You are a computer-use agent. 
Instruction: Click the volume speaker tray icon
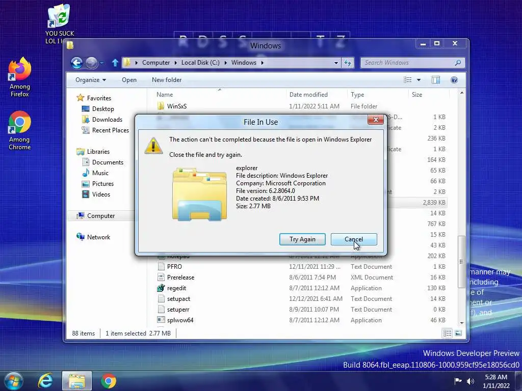pos(470,381)
